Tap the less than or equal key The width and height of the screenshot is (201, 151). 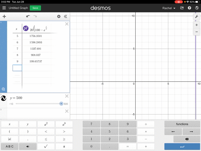pos(46,139)
